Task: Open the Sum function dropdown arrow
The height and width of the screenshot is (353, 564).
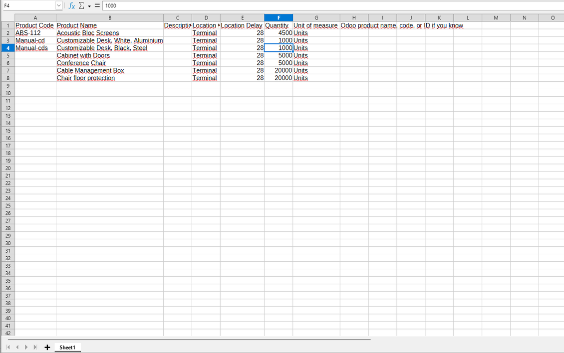Action: point(89,6)
